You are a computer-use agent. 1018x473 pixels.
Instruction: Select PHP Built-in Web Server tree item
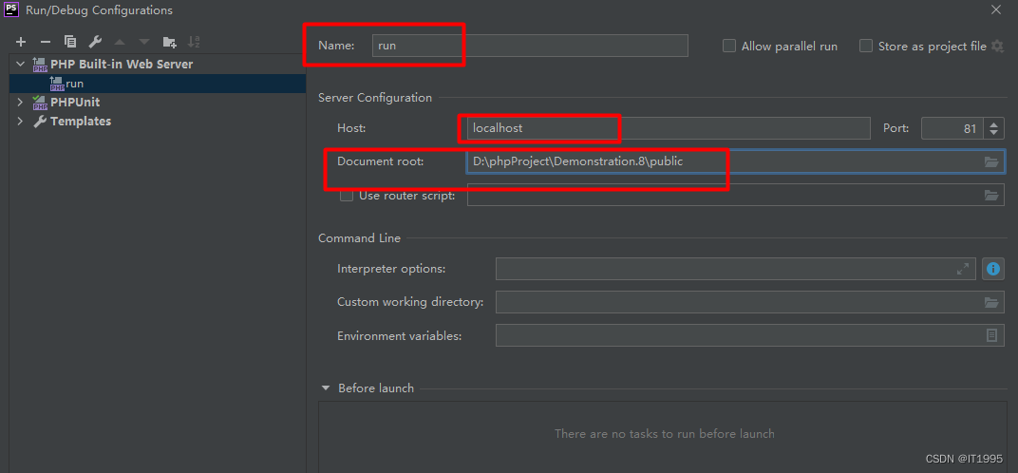[x=122, y=65]
